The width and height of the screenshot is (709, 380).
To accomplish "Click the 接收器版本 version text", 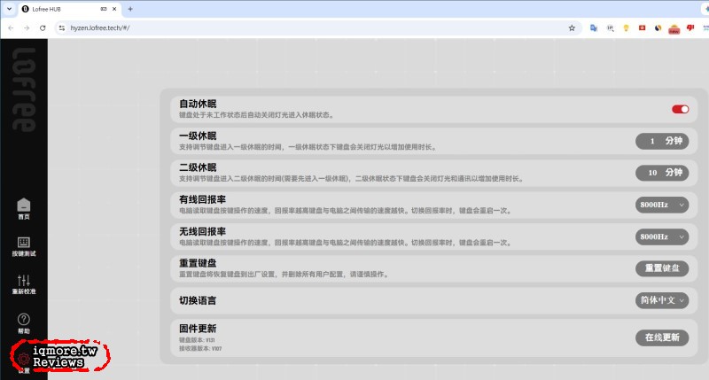I will tap(200, 349).
